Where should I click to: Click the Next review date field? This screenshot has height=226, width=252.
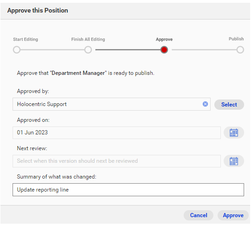(x=117, y=161)
